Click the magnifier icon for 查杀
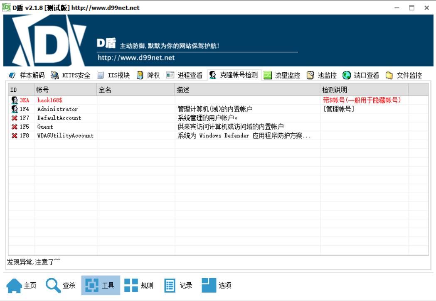 (x=53, y=286)
